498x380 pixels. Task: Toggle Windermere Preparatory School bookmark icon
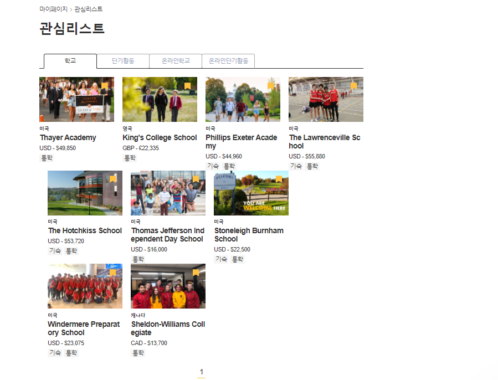113,273
